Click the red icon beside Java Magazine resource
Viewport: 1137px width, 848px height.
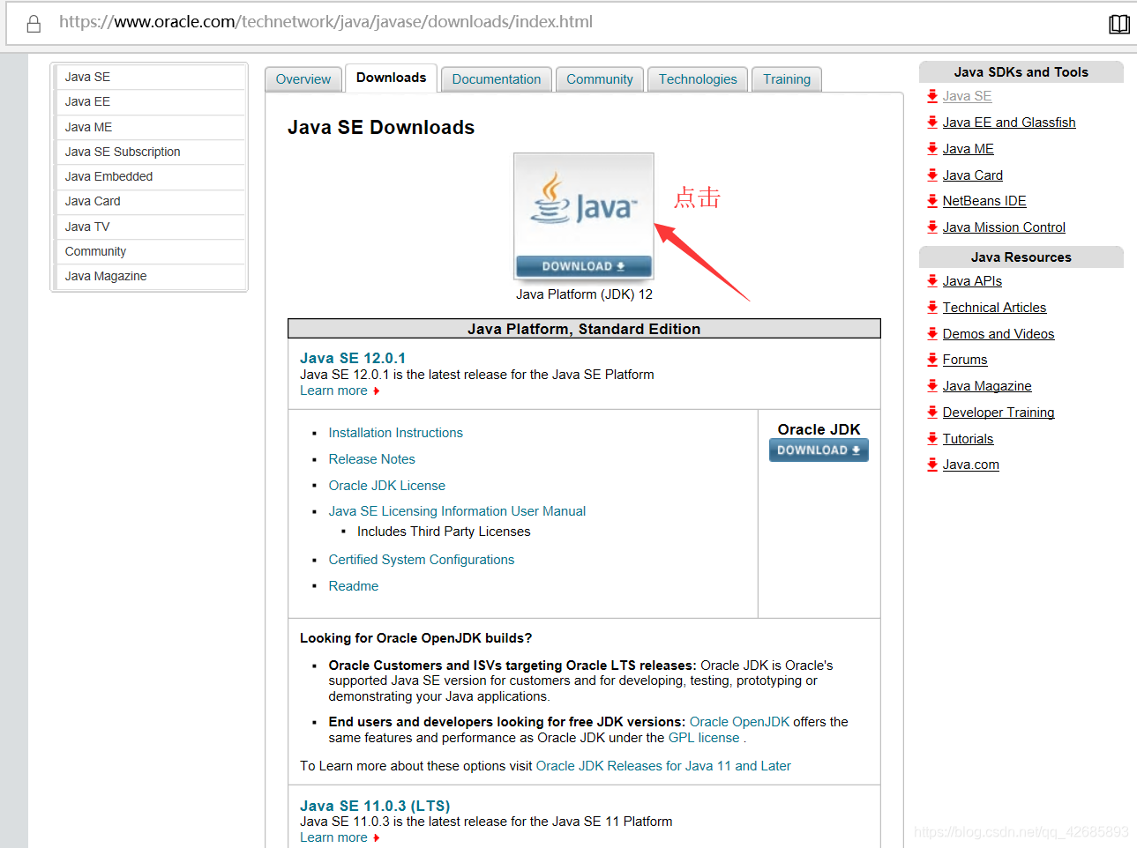click(x=932, y=386)
